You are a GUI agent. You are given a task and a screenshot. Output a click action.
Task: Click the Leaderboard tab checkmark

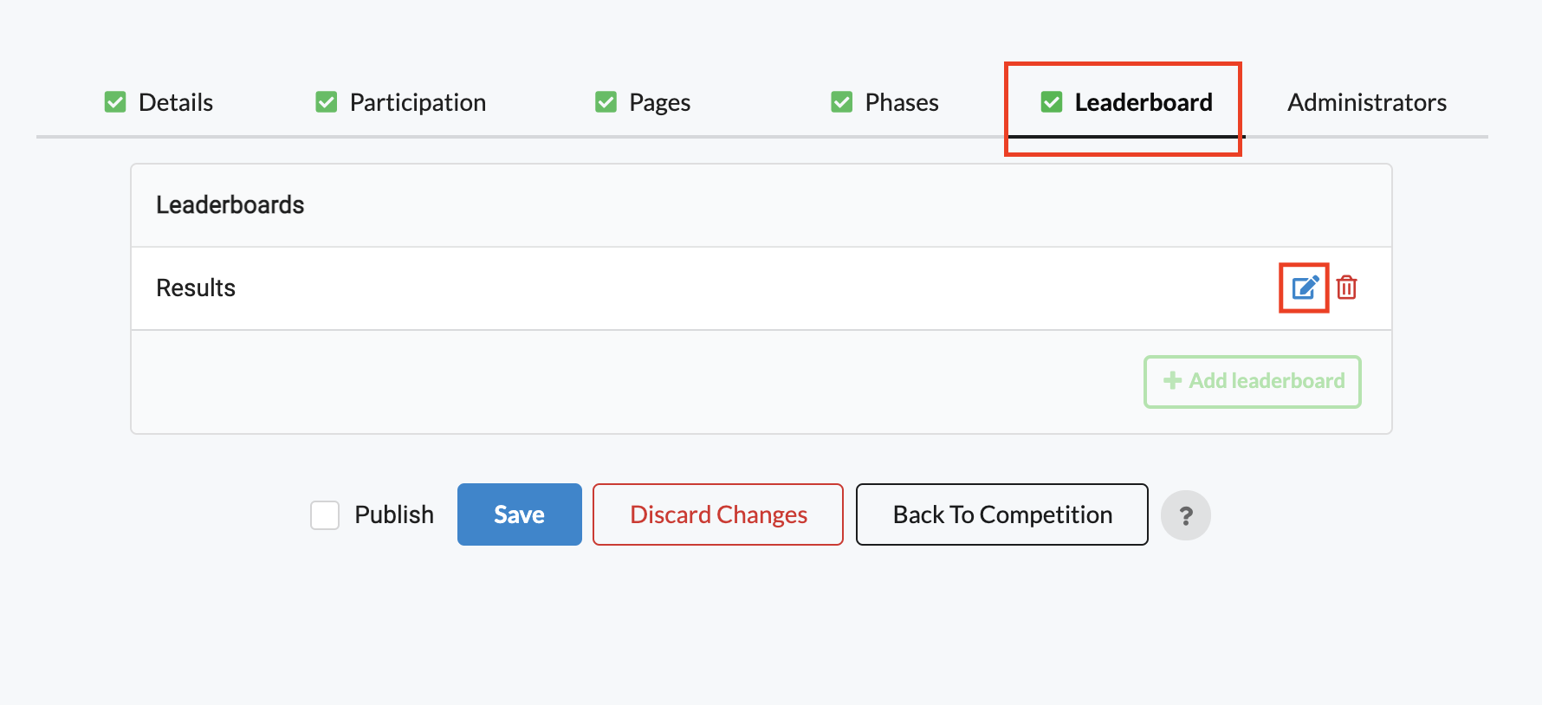[x=1051, y=101]
